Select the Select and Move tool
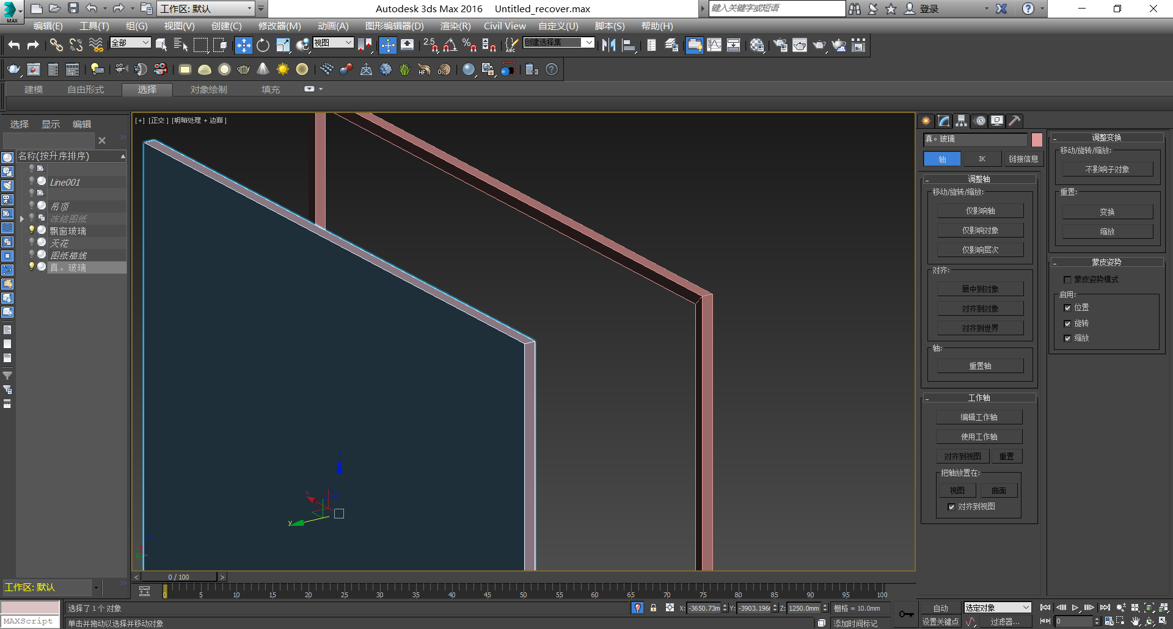The image size is (1173, 629). point(244,45)
